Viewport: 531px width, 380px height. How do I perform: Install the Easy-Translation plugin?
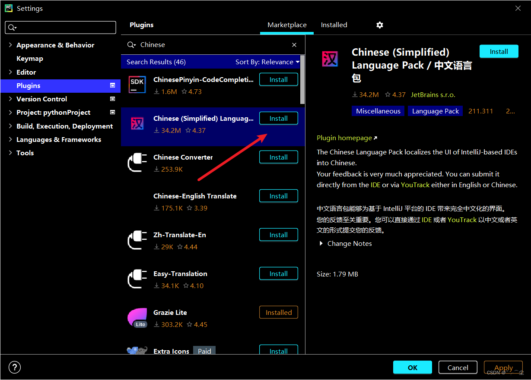pos(279,273)
